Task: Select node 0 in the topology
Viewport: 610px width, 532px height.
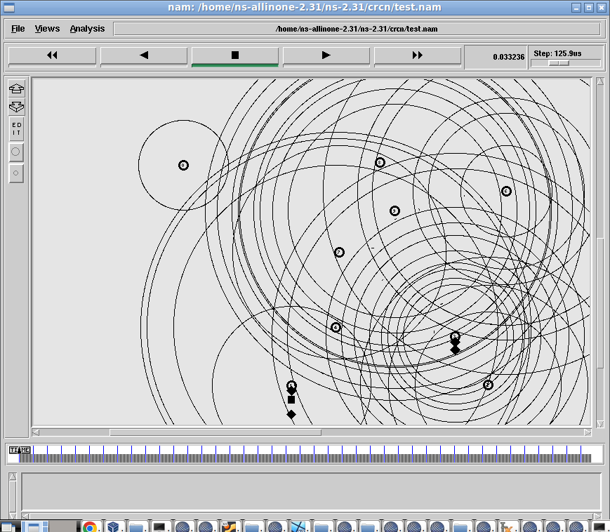Action: point(183,165)
